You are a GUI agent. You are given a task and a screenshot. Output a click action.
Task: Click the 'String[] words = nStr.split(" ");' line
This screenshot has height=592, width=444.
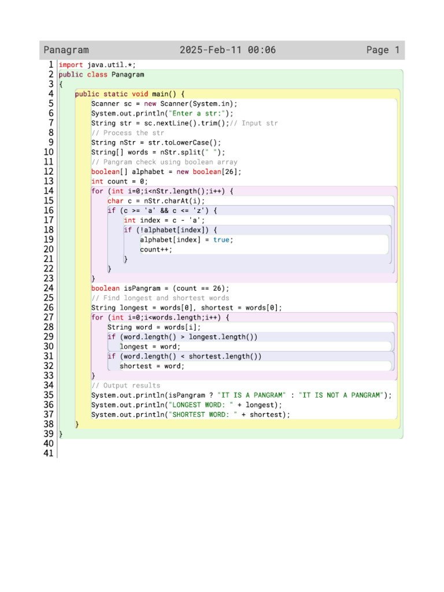click(x=158, y=153)
